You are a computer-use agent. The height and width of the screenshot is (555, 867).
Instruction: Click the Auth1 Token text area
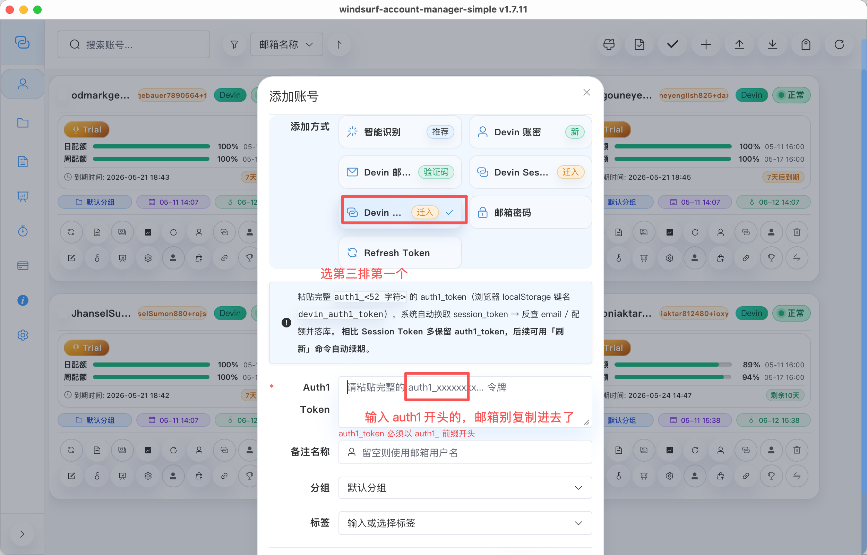(465, 402)
